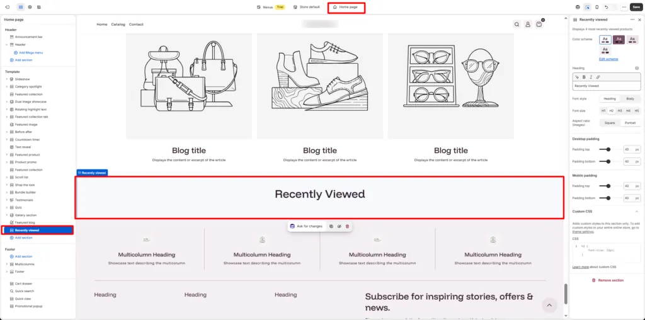Apply bold formatting to heading text
Image resolution: width=645 pixels, height=320 pixels.
584,77
